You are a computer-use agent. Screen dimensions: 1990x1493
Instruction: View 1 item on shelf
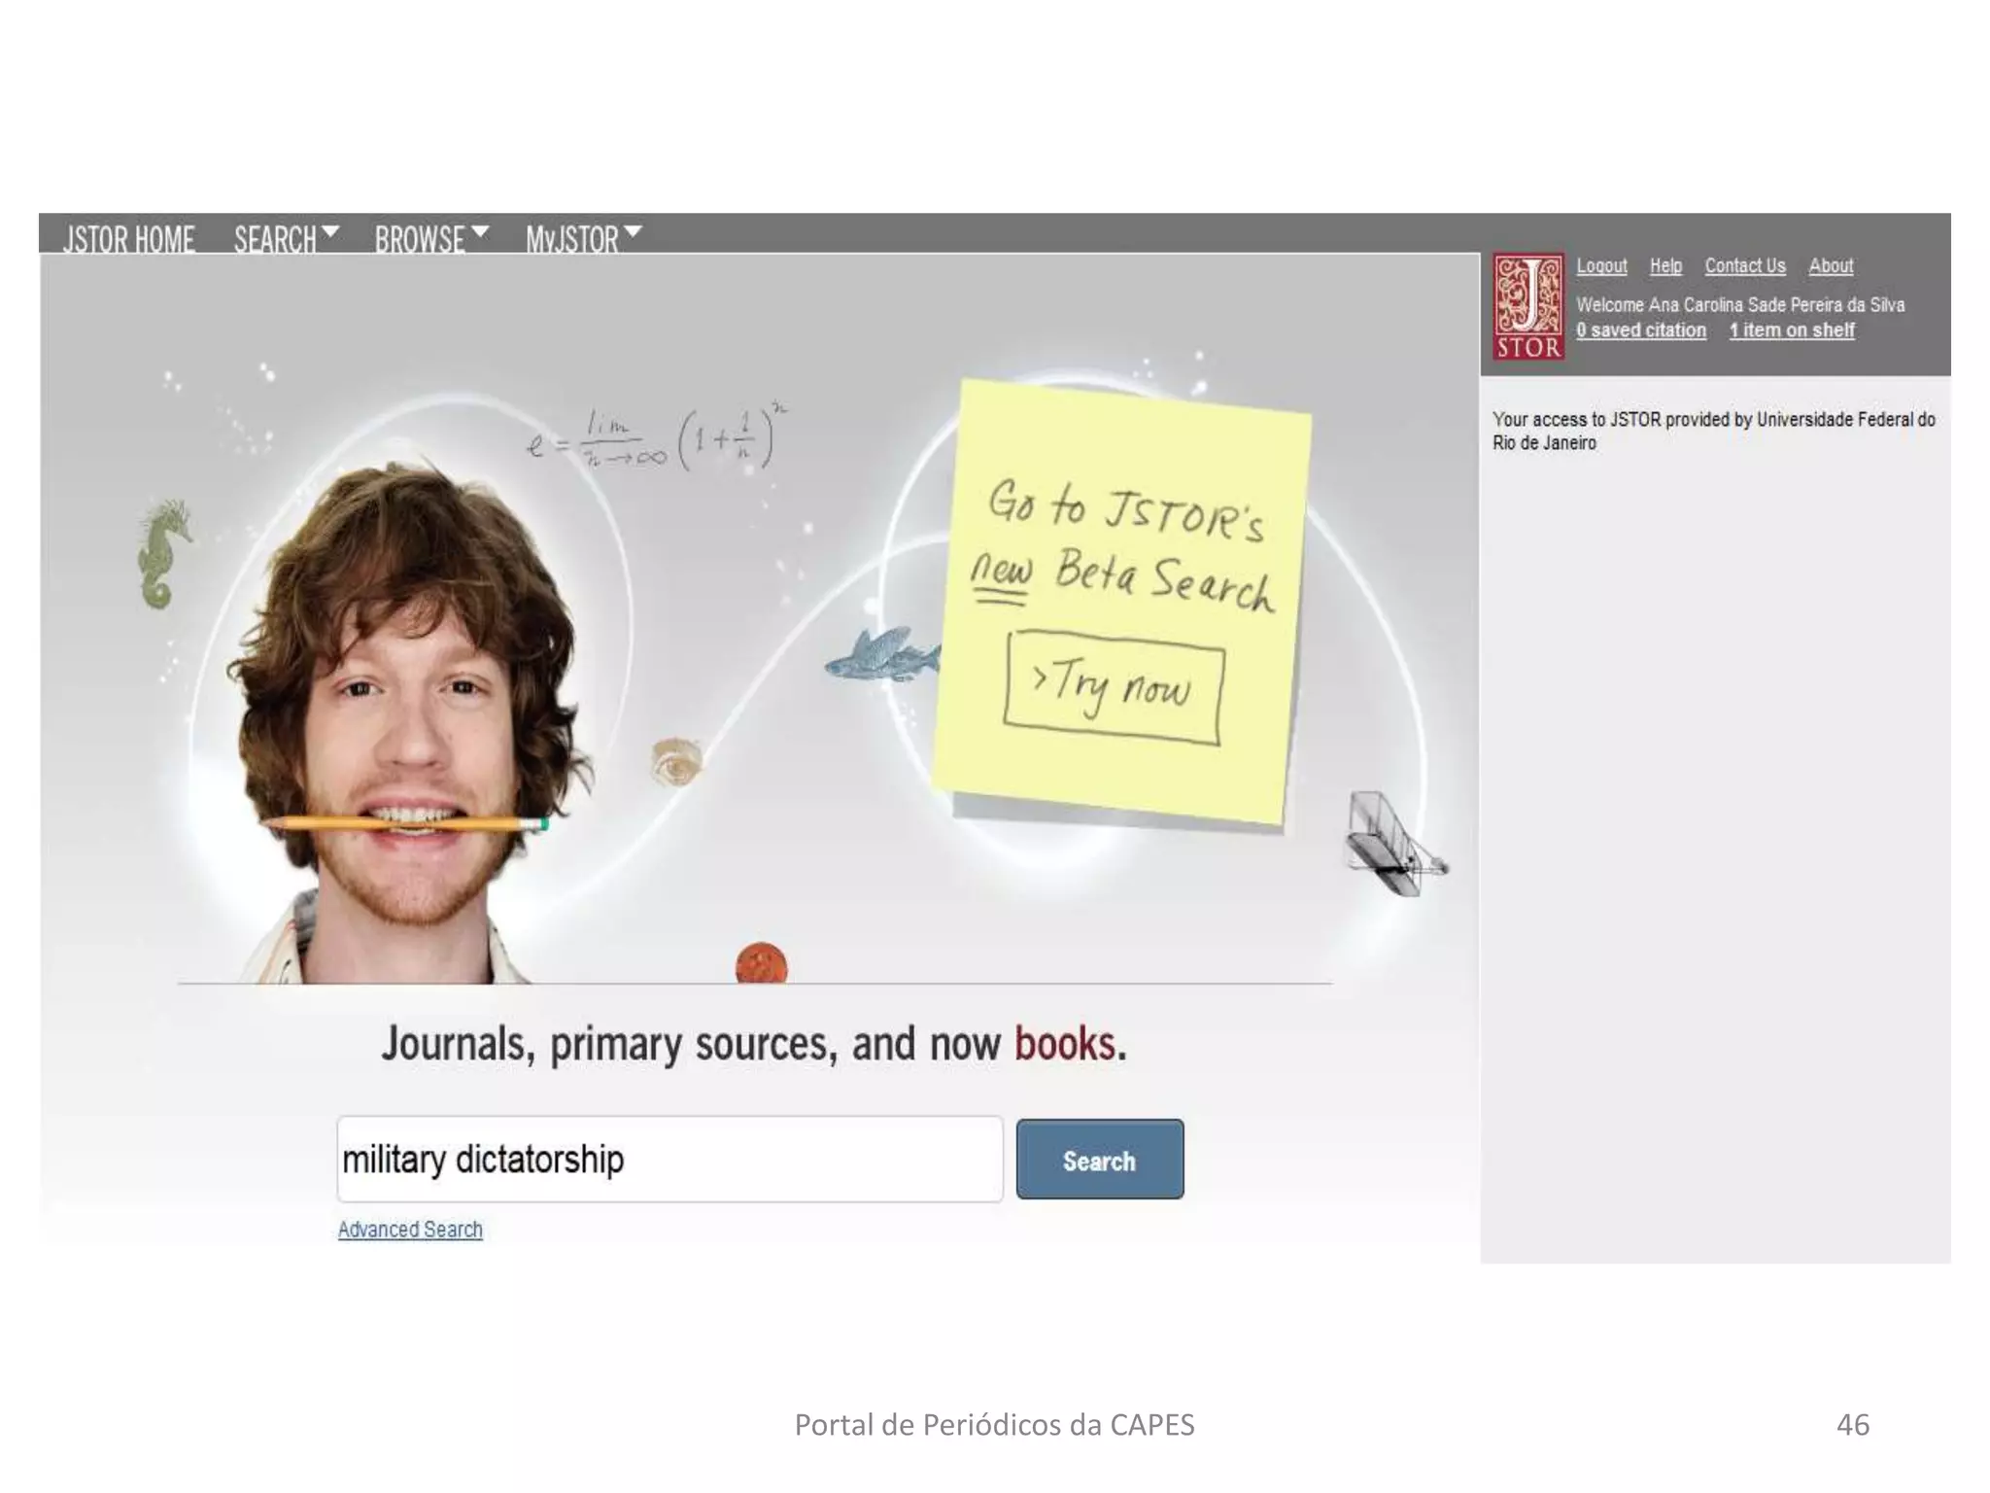(x=1791, y=330)
